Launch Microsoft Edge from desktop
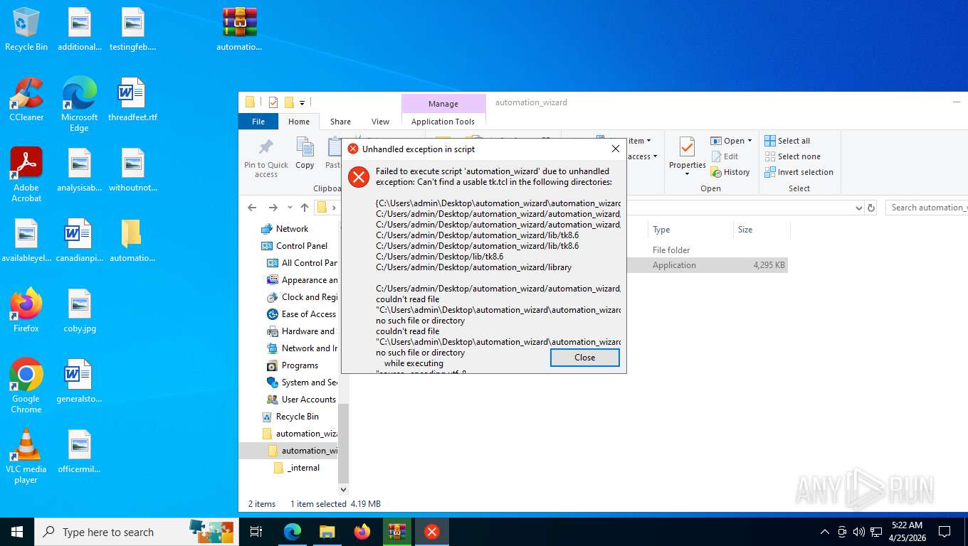The width and height of the screenshot is (968, 546). coord(79,104)
